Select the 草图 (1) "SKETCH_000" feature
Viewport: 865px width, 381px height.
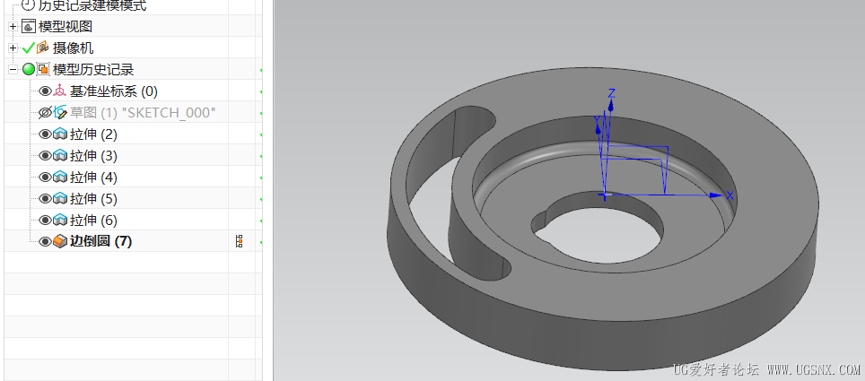click(x=143, y=112)
